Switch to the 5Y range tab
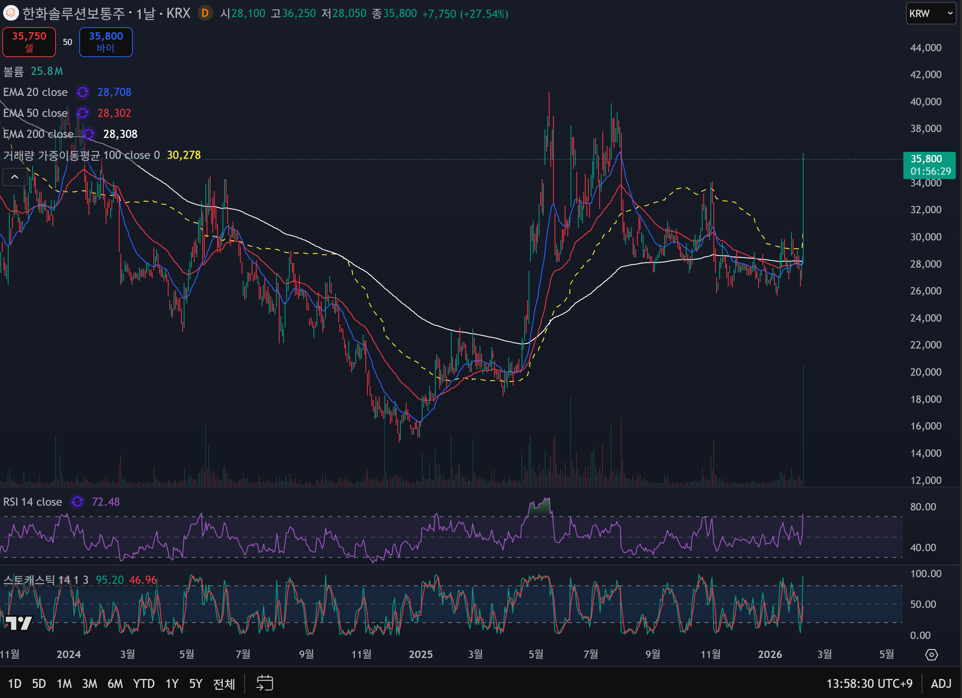962x698 pixels. pyautogui.click(x=195, y=684)
